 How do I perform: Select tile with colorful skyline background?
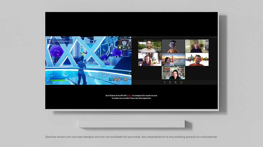pyautogui.click(x=197, y=59)
